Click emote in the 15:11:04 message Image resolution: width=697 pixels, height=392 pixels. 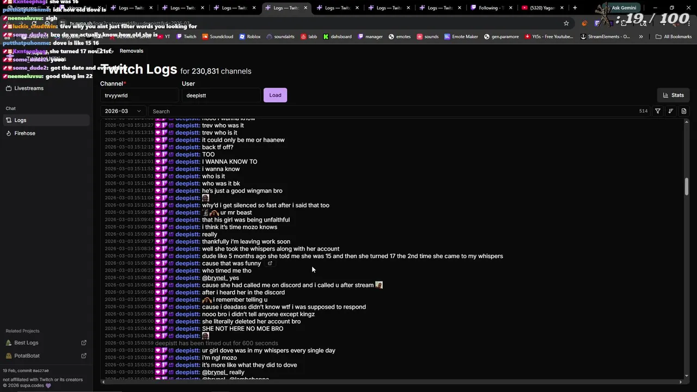[x=205, y=198]
